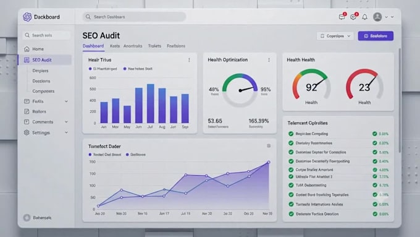
Task: Click green check icon beside 0.40% value
Action: [375, 161]
